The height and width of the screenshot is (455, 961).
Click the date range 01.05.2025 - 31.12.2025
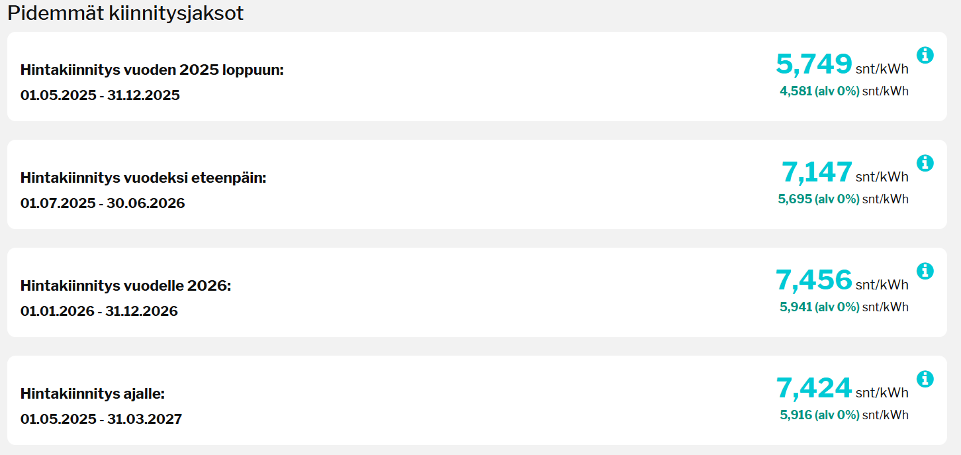[x=100, y=95]
